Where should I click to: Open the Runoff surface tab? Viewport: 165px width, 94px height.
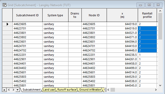pos(67,90)
